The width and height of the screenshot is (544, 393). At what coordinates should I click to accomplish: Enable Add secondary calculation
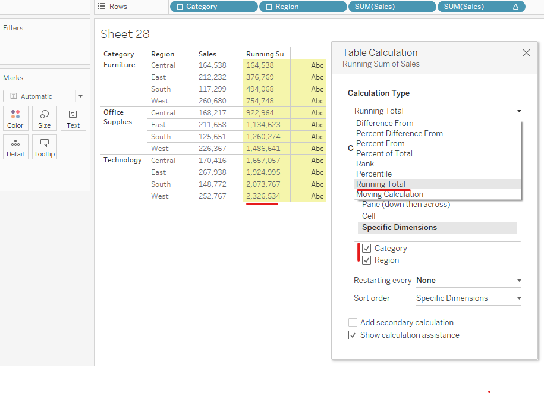pos(353,323)
